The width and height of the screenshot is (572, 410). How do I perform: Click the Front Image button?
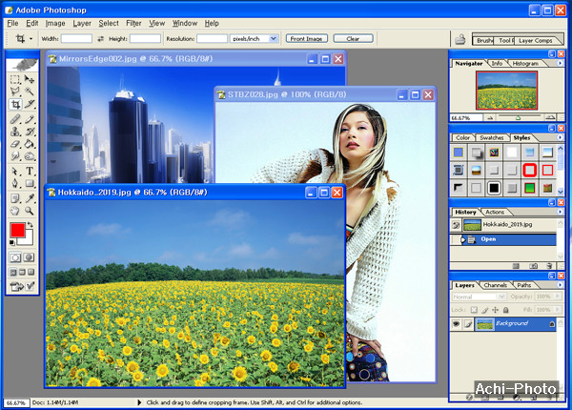coord(306,38)
